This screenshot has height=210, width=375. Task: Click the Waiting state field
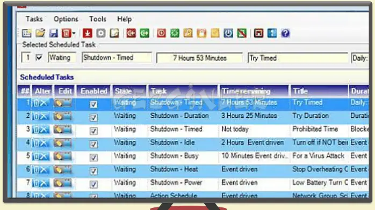62,58
